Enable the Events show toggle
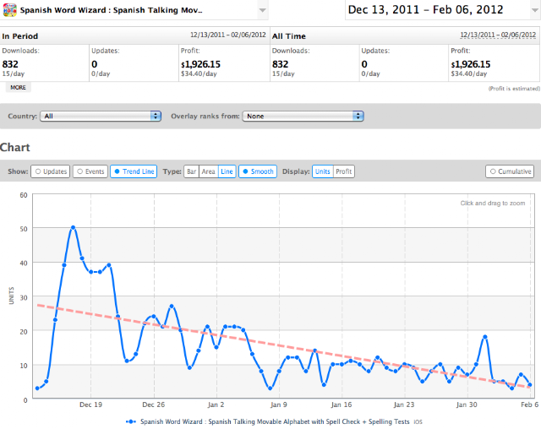Screen dimensions: 541x429 tap(90, 171)
